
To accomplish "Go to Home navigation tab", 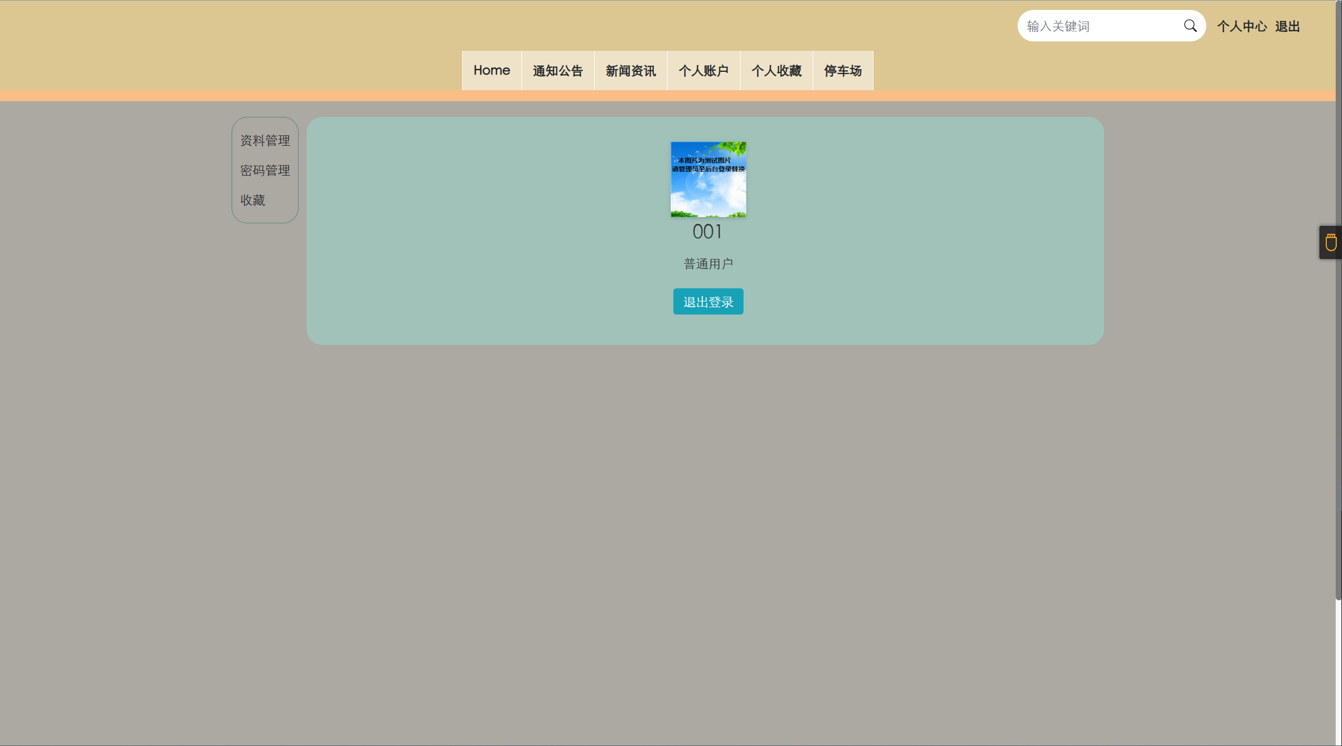I will tap(492, 71).
